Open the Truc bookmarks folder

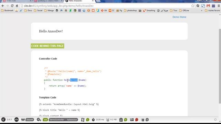point(174,11)
